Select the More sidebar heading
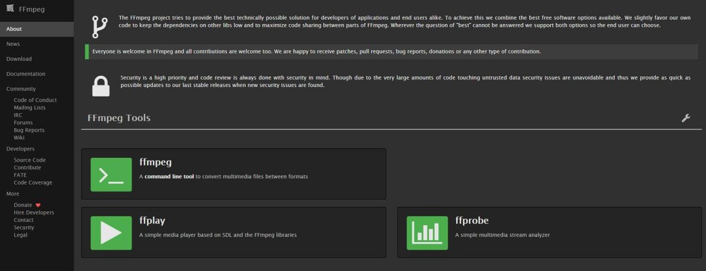Image resolution: width=706 pixels, height=271 pixels. [13, 193]
